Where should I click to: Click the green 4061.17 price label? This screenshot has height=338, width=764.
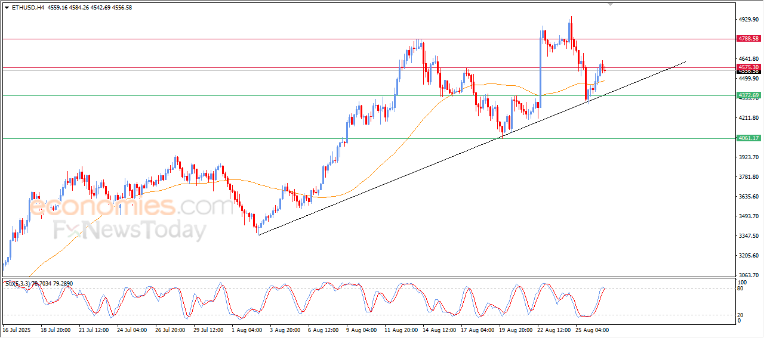[748, 138]
